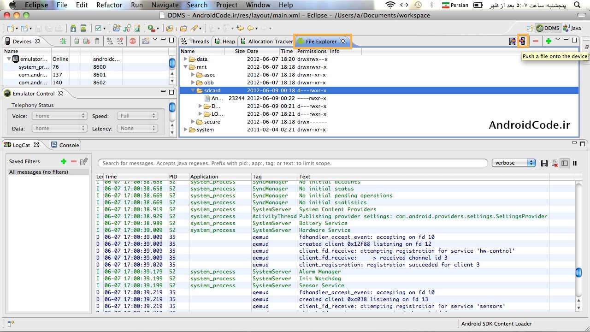Open the verbose log level dropdown
Image resolution: width=590 pixels, height=332 pixels.
(x=513, y=163)
